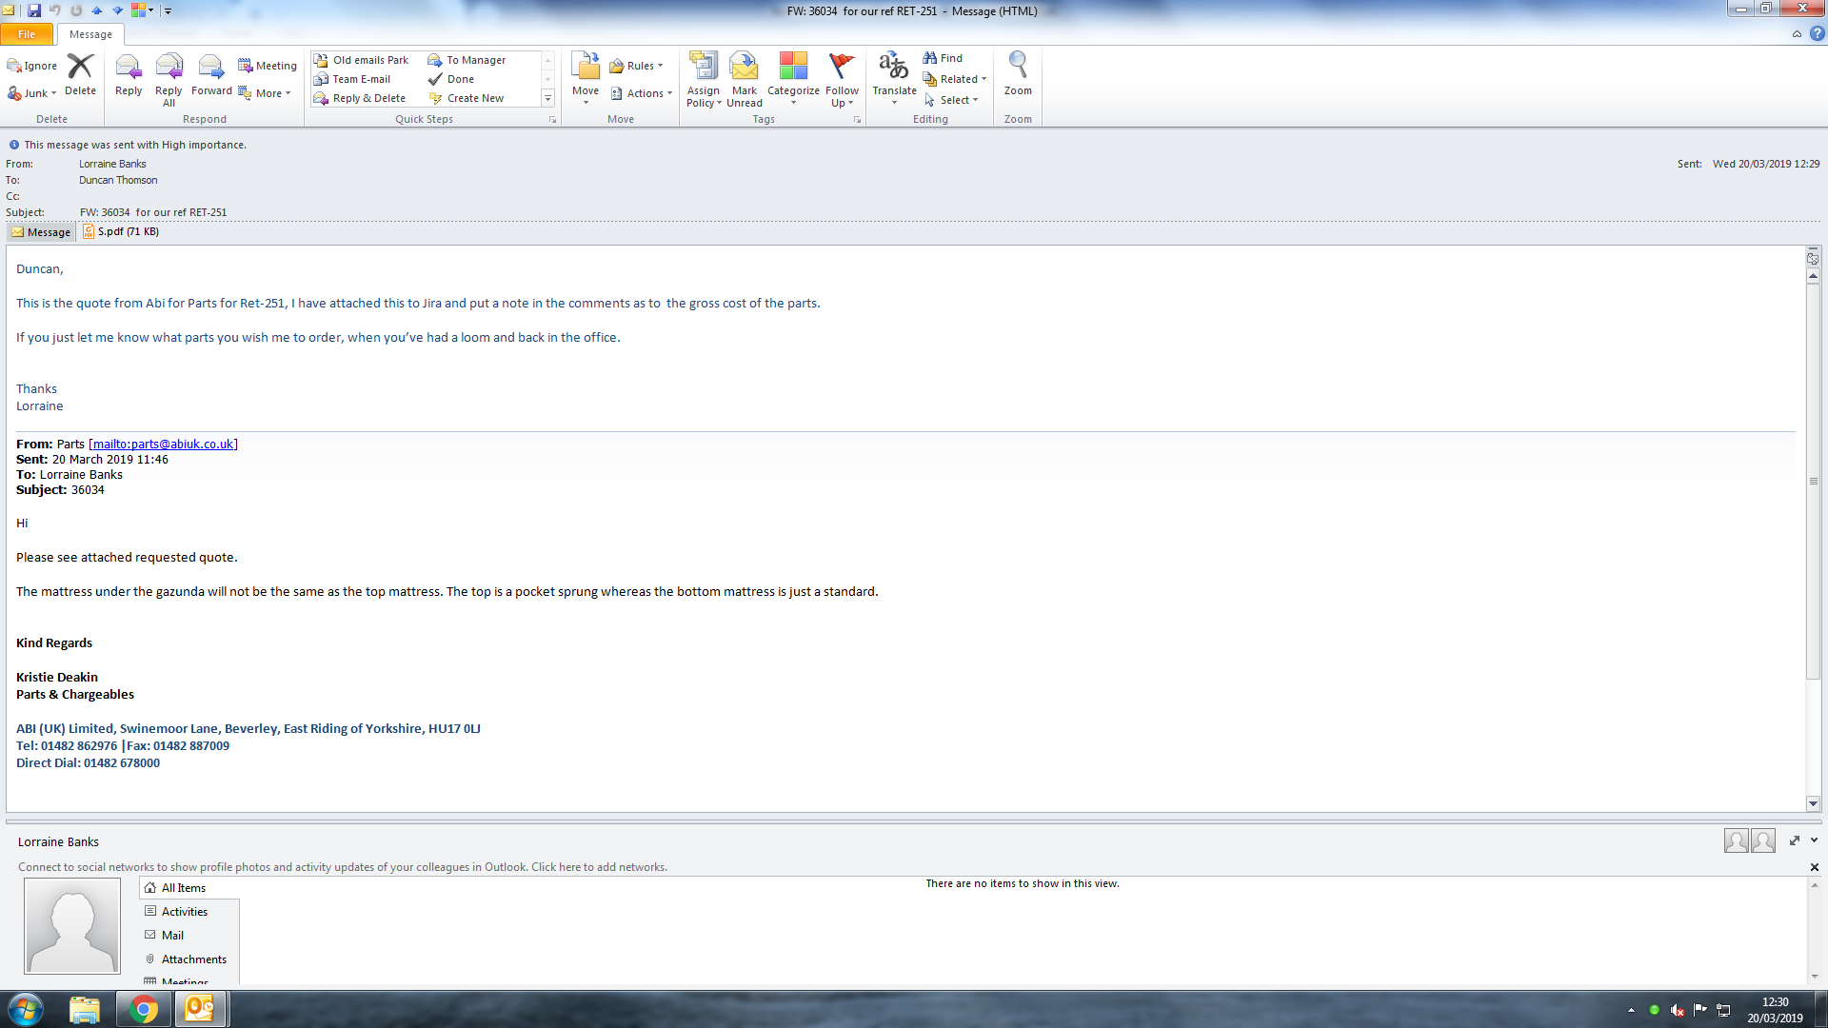
Task: Minimize the ribbon with the caret
Action: [1797, 34]
